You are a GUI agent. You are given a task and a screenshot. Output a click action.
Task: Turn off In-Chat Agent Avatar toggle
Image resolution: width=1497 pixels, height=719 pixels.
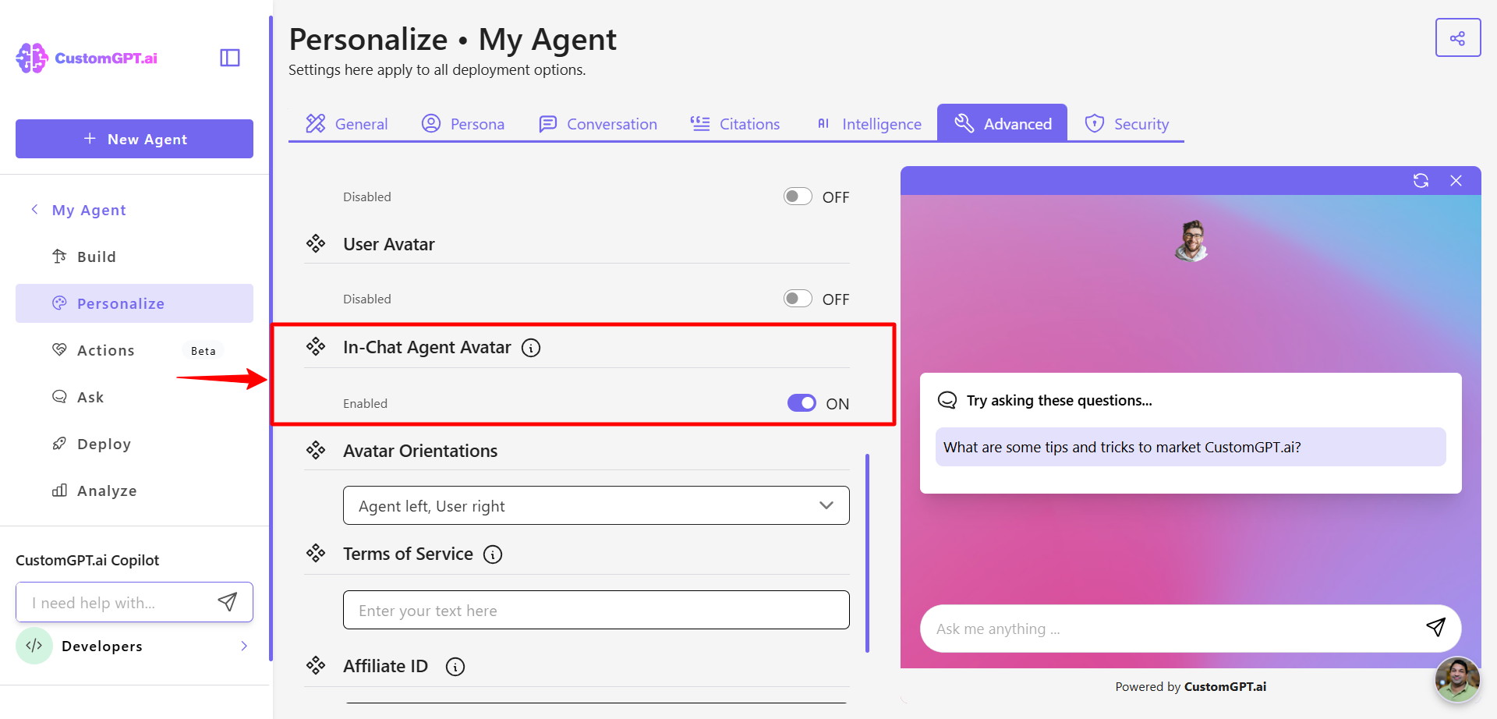click(x=802, y=402)
